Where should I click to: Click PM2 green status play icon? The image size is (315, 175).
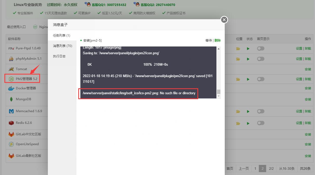(x=248, y=79)
